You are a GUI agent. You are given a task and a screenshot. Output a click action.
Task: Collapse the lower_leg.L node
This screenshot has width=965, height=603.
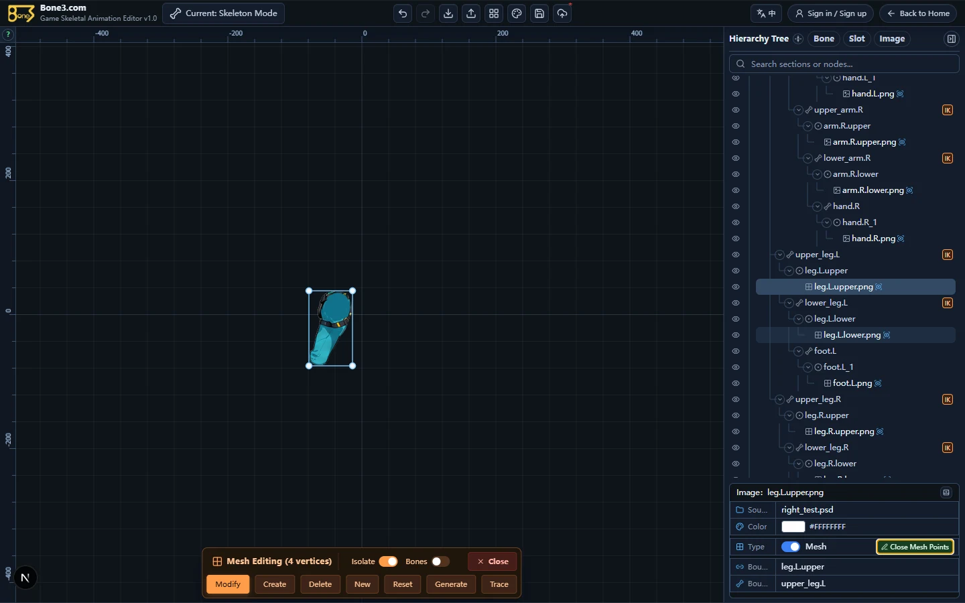(789, 303)
